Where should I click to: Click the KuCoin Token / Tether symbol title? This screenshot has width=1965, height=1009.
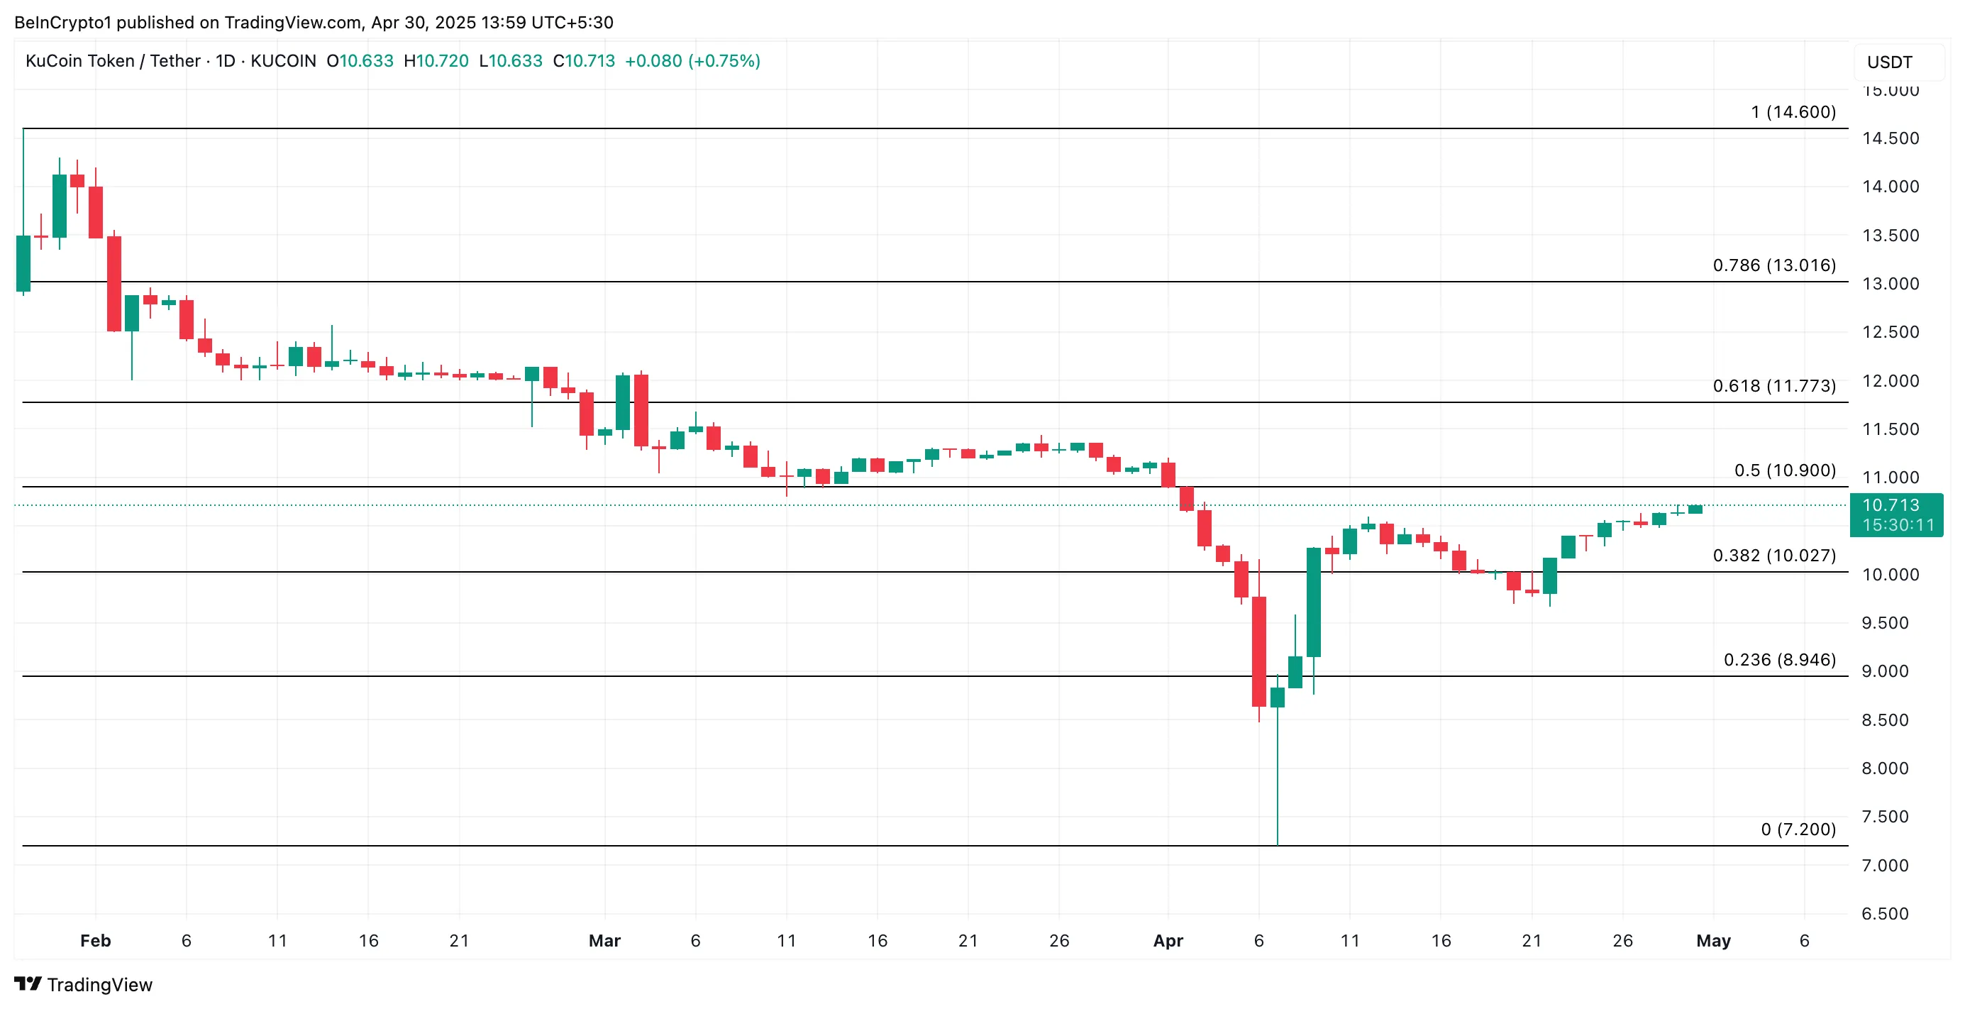point(113,61)
